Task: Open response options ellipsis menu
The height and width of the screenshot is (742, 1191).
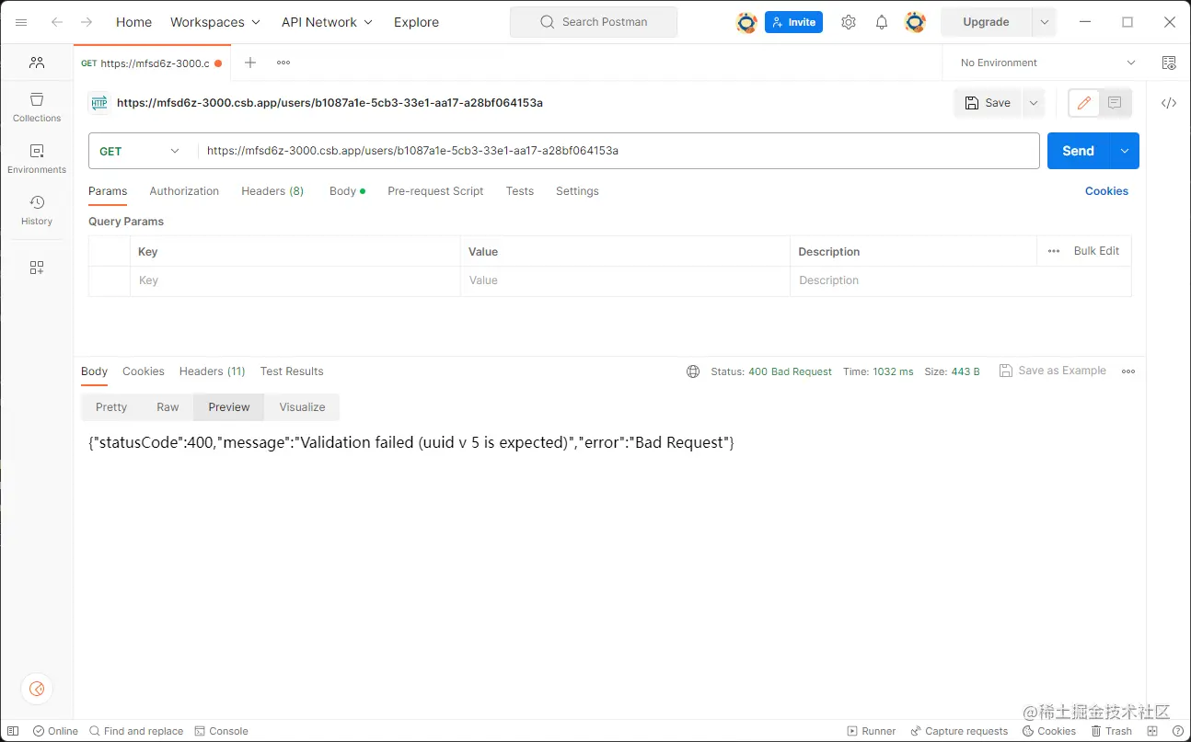Action: (x=1128, y=371)
